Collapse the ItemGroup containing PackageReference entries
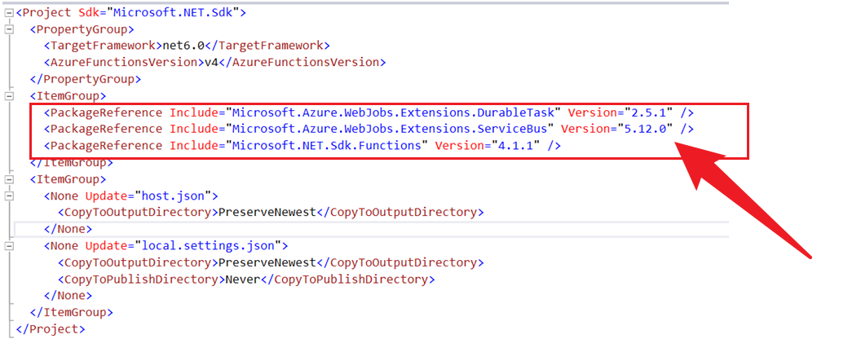This screenshot has height=339, width=861. (9, 96)
